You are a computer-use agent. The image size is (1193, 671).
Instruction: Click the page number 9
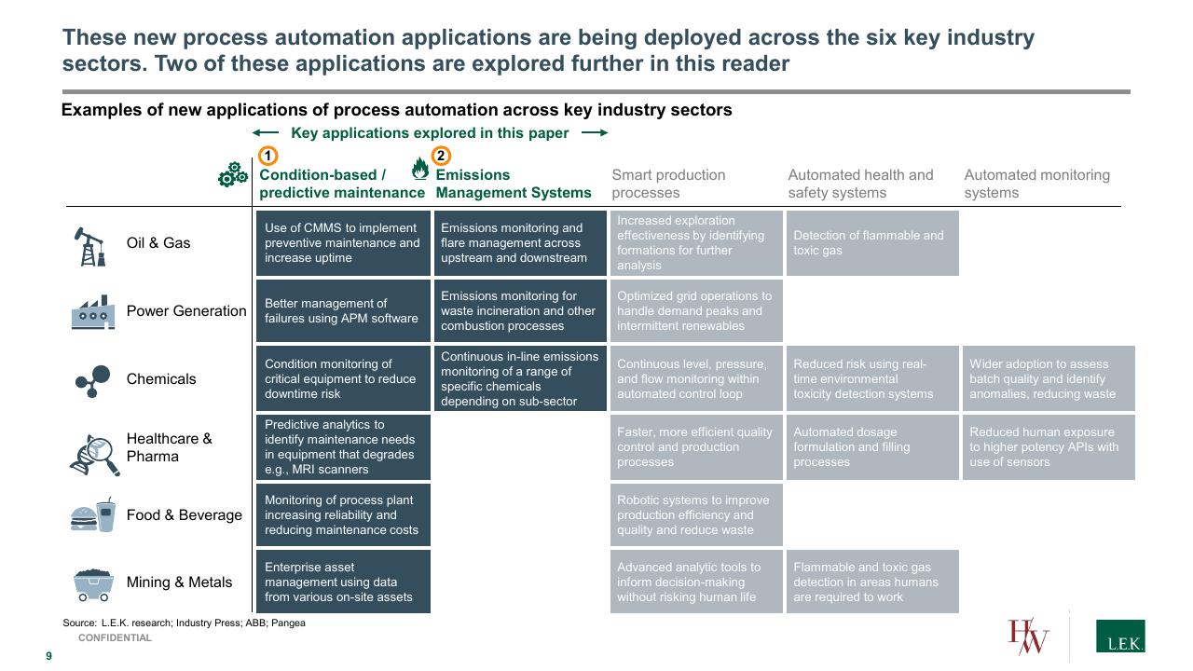pyautogui.click(x=49, y=656)
